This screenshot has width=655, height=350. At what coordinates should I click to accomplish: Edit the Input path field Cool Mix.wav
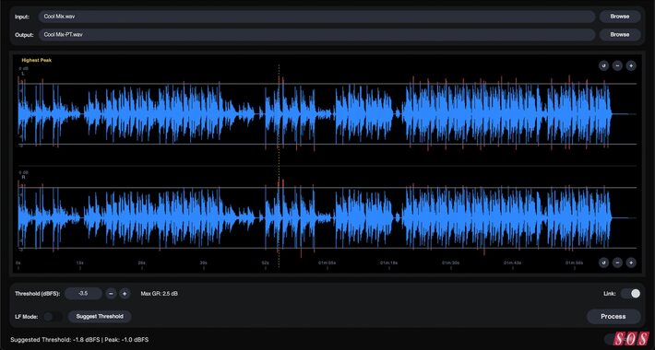(x=316, y=17)
